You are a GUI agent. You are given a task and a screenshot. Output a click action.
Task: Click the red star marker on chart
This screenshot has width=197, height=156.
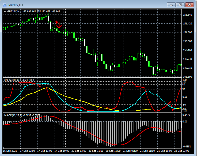click(x=56, y=23)
